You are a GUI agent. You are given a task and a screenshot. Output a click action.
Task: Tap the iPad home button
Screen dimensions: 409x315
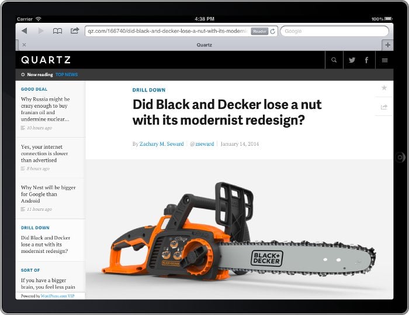[400, 157]
